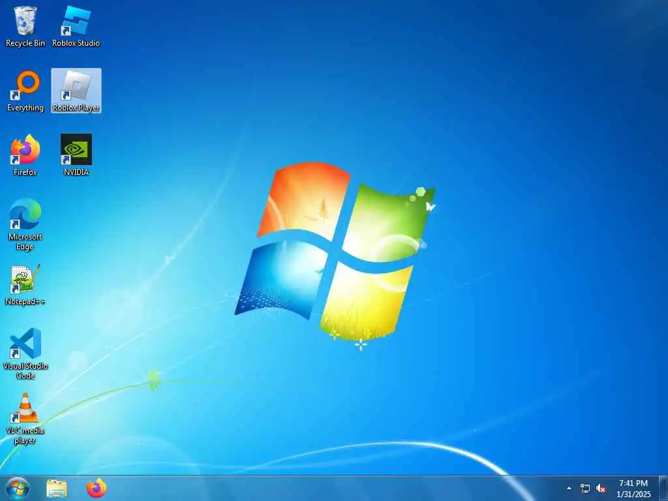Click the "VLC media player" label text
This screenshot has width=668, height=501.
pyautogui.click(x=25, y=435)
